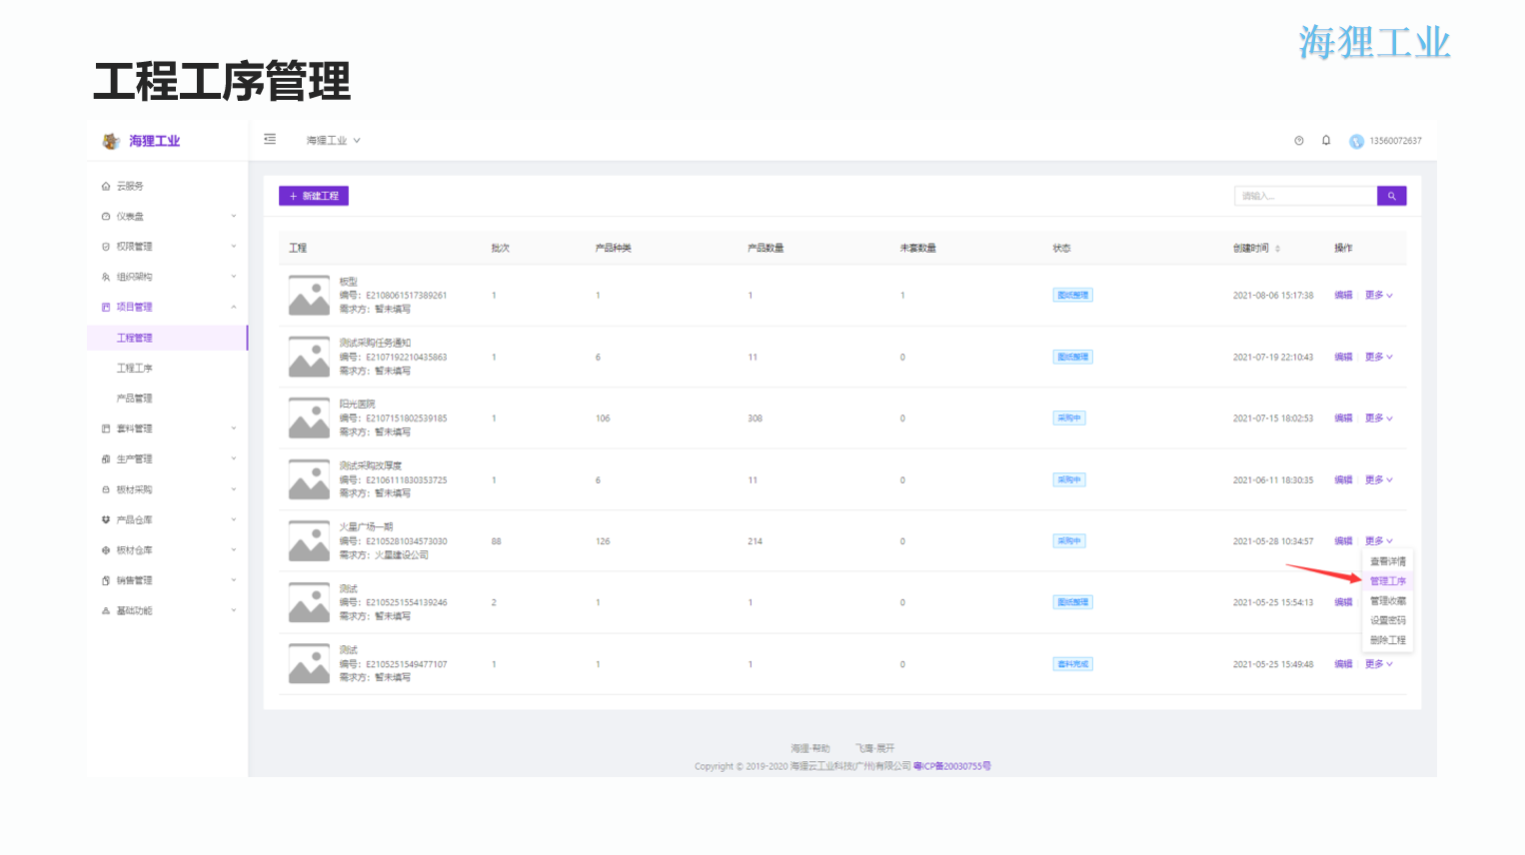
Task: Collapse sidebar with the hamburger fold icon
Action: click(x=270, y=140)
